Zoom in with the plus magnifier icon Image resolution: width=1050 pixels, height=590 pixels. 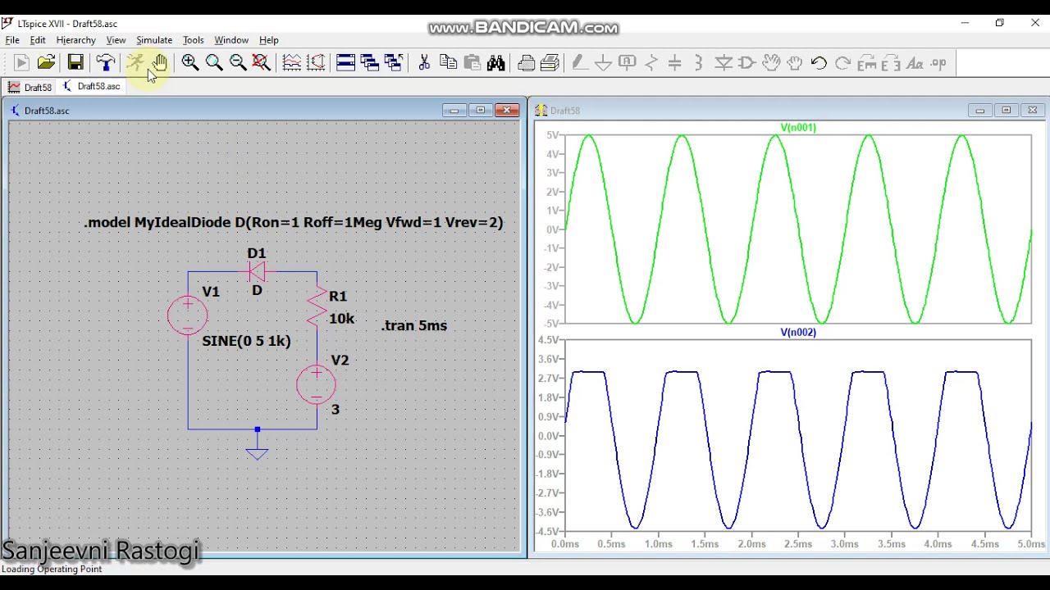pos(190,62)
